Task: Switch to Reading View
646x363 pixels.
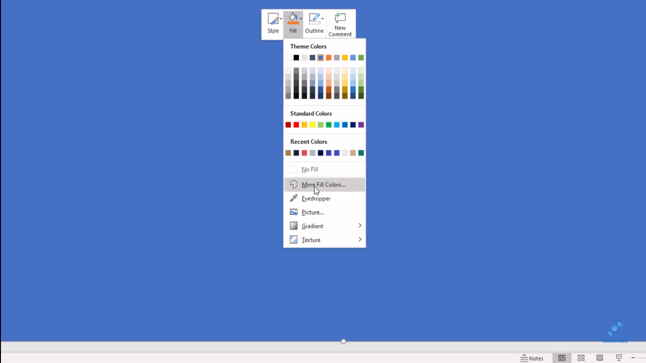Action: (x=600, y=358)
